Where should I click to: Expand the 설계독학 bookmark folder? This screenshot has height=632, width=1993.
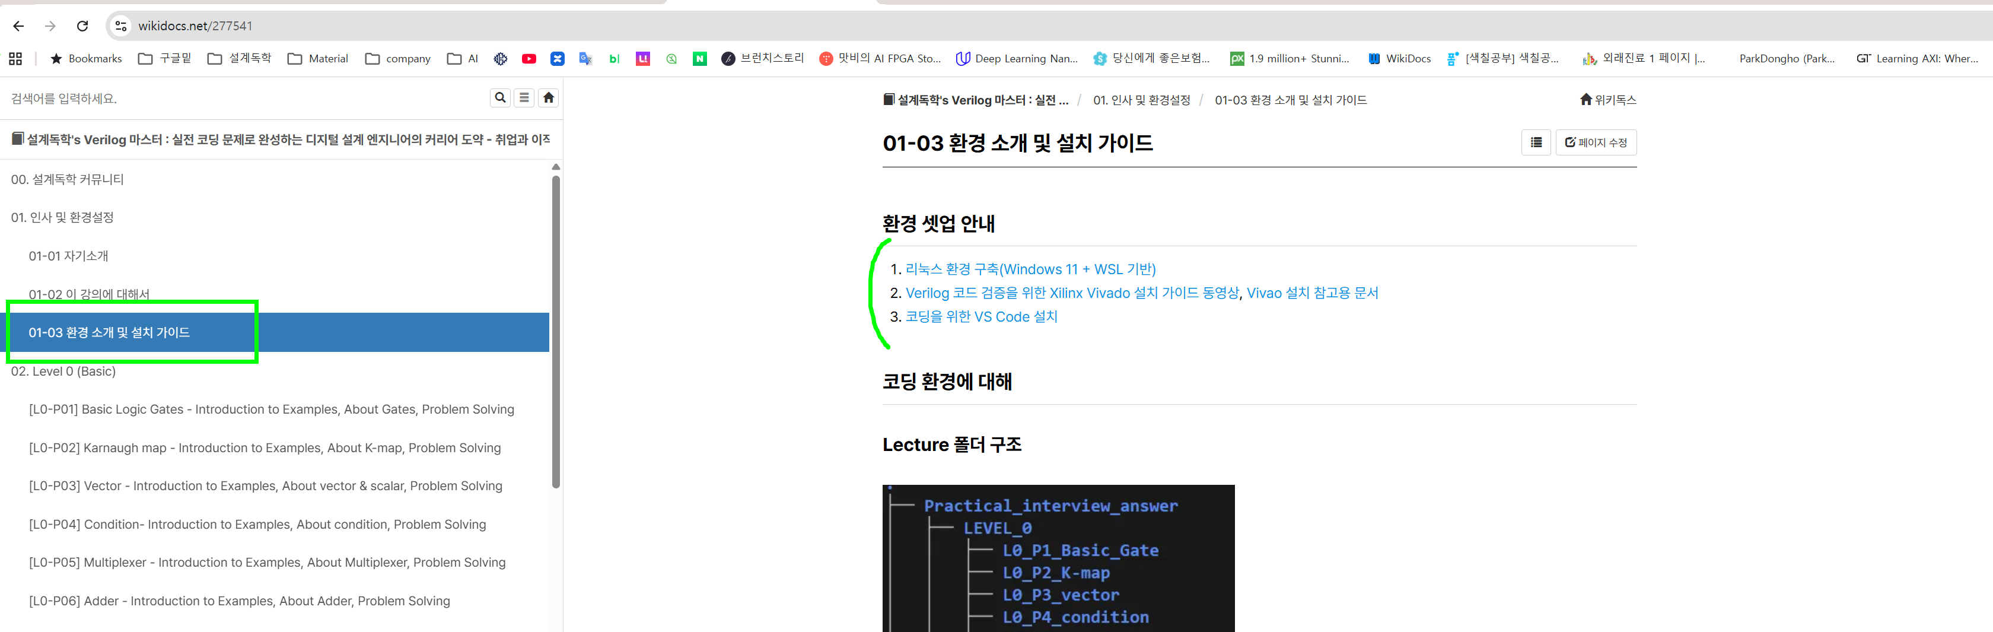(x=240, y=59)
